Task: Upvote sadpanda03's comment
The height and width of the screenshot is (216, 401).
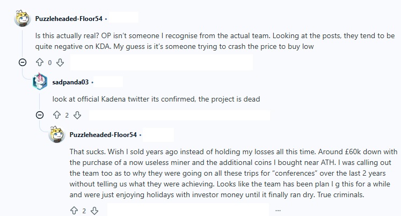Action: (57, 115)
